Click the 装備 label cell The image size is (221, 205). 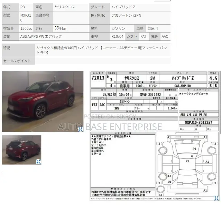pos(10,36)
